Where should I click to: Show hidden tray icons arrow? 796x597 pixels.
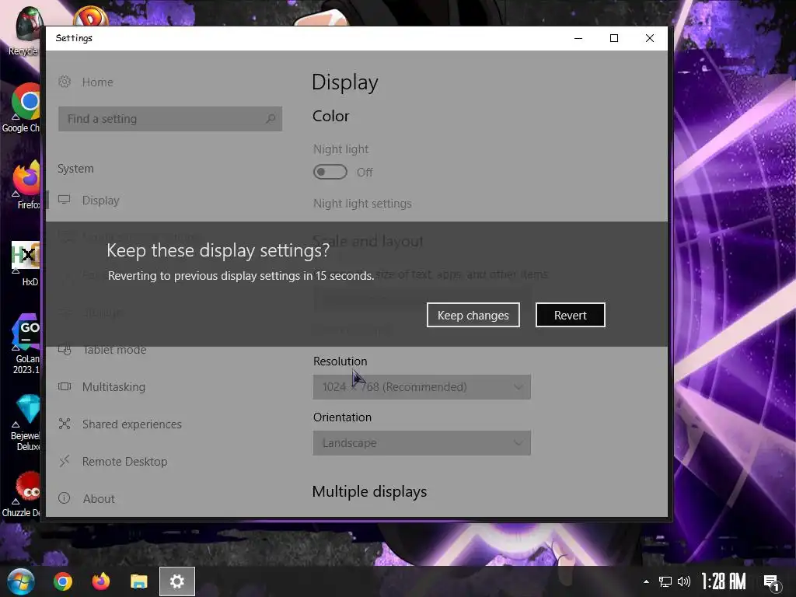click(x=646, y=581)
